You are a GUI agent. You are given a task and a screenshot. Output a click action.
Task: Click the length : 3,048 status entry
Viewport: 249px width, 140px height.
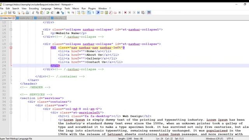tap(125, 138)
